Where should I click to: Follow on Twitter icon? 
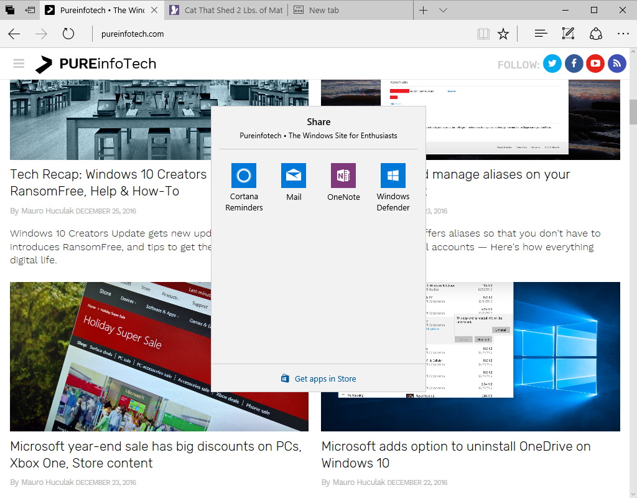tap(552, 63)
